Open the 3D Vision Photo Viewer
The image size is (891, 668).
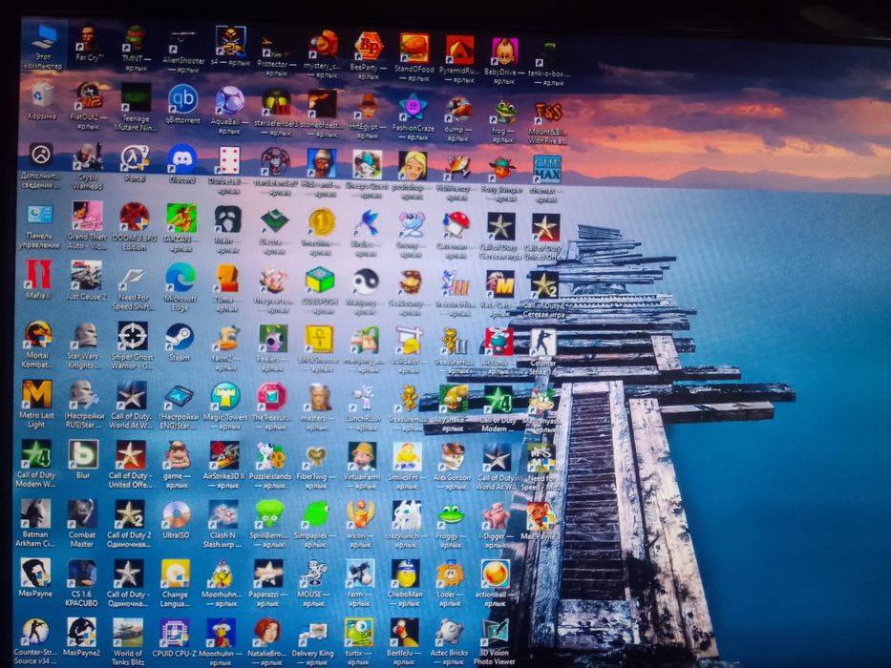[495, 633]
